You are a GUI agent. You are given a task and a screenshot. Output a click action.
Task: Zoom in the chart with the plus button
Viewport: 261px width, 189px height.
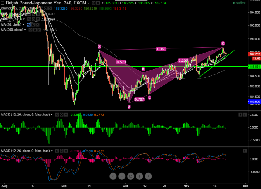pos(139,176)
